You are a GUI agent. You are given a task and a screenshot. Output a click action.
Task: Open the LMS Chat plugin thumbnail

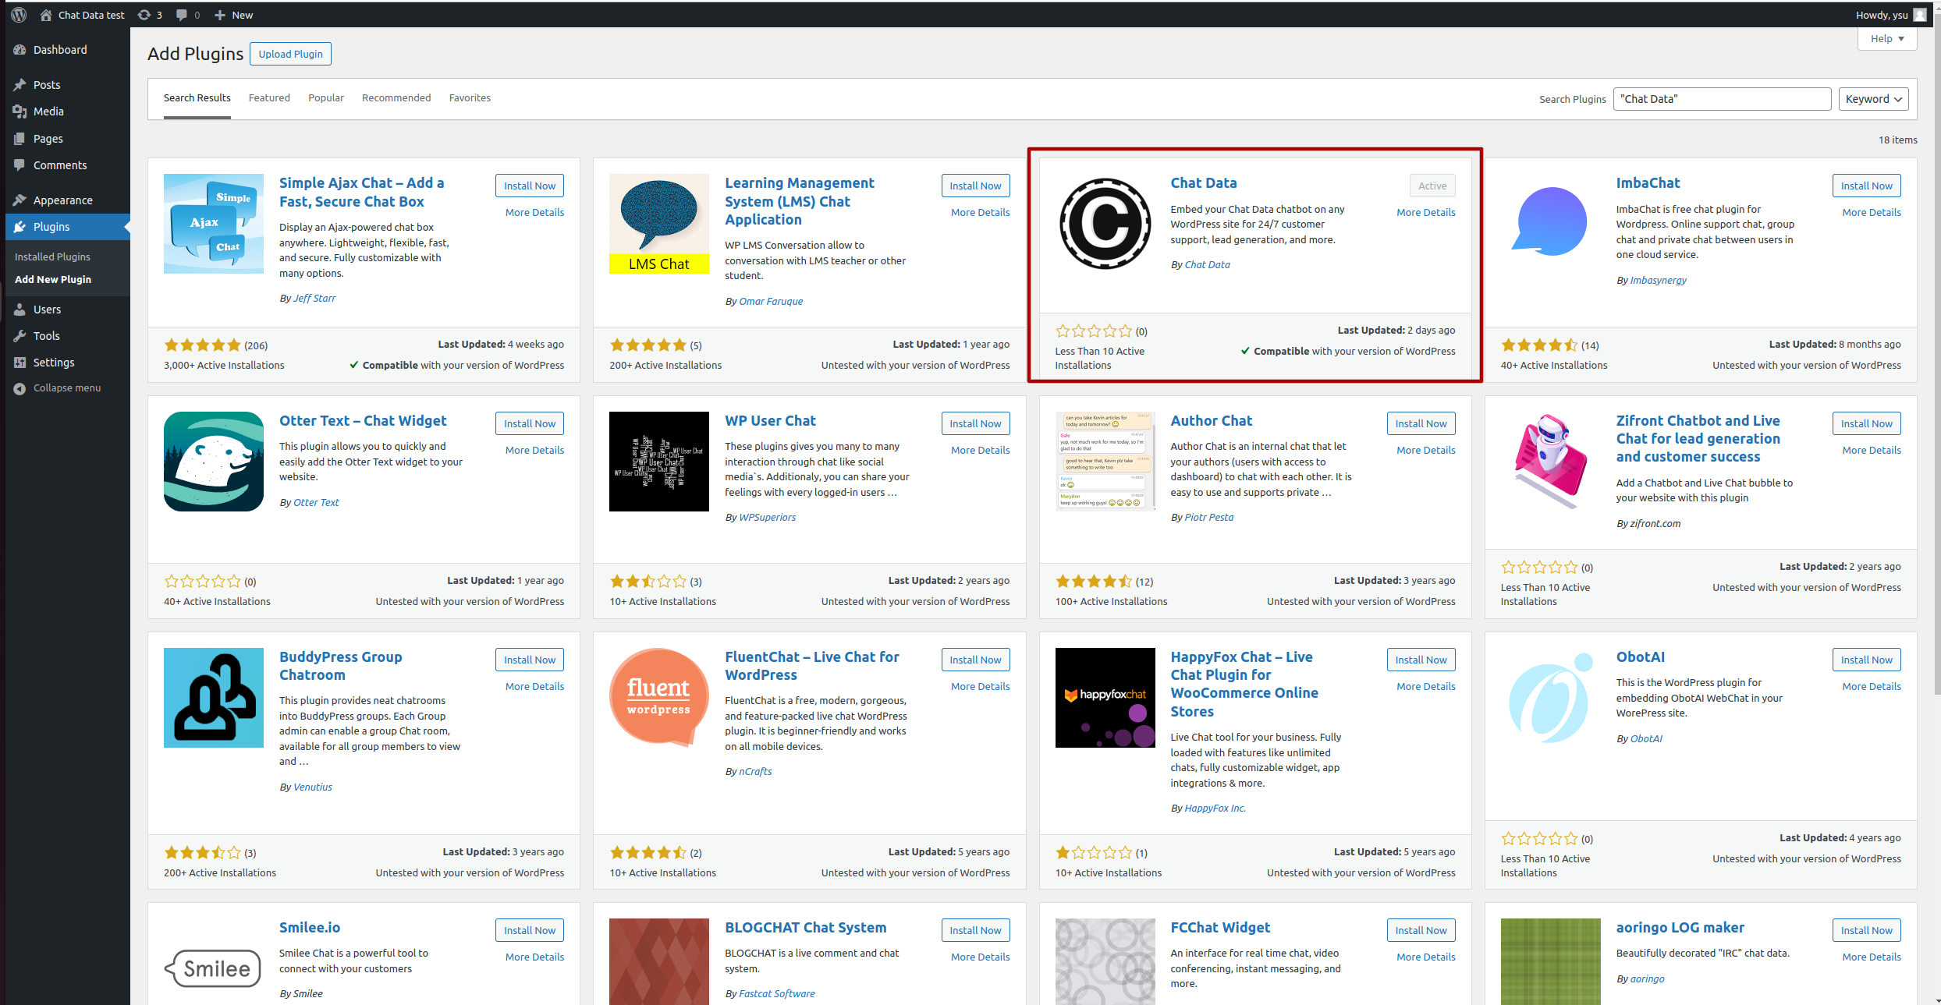click(659, 224)
